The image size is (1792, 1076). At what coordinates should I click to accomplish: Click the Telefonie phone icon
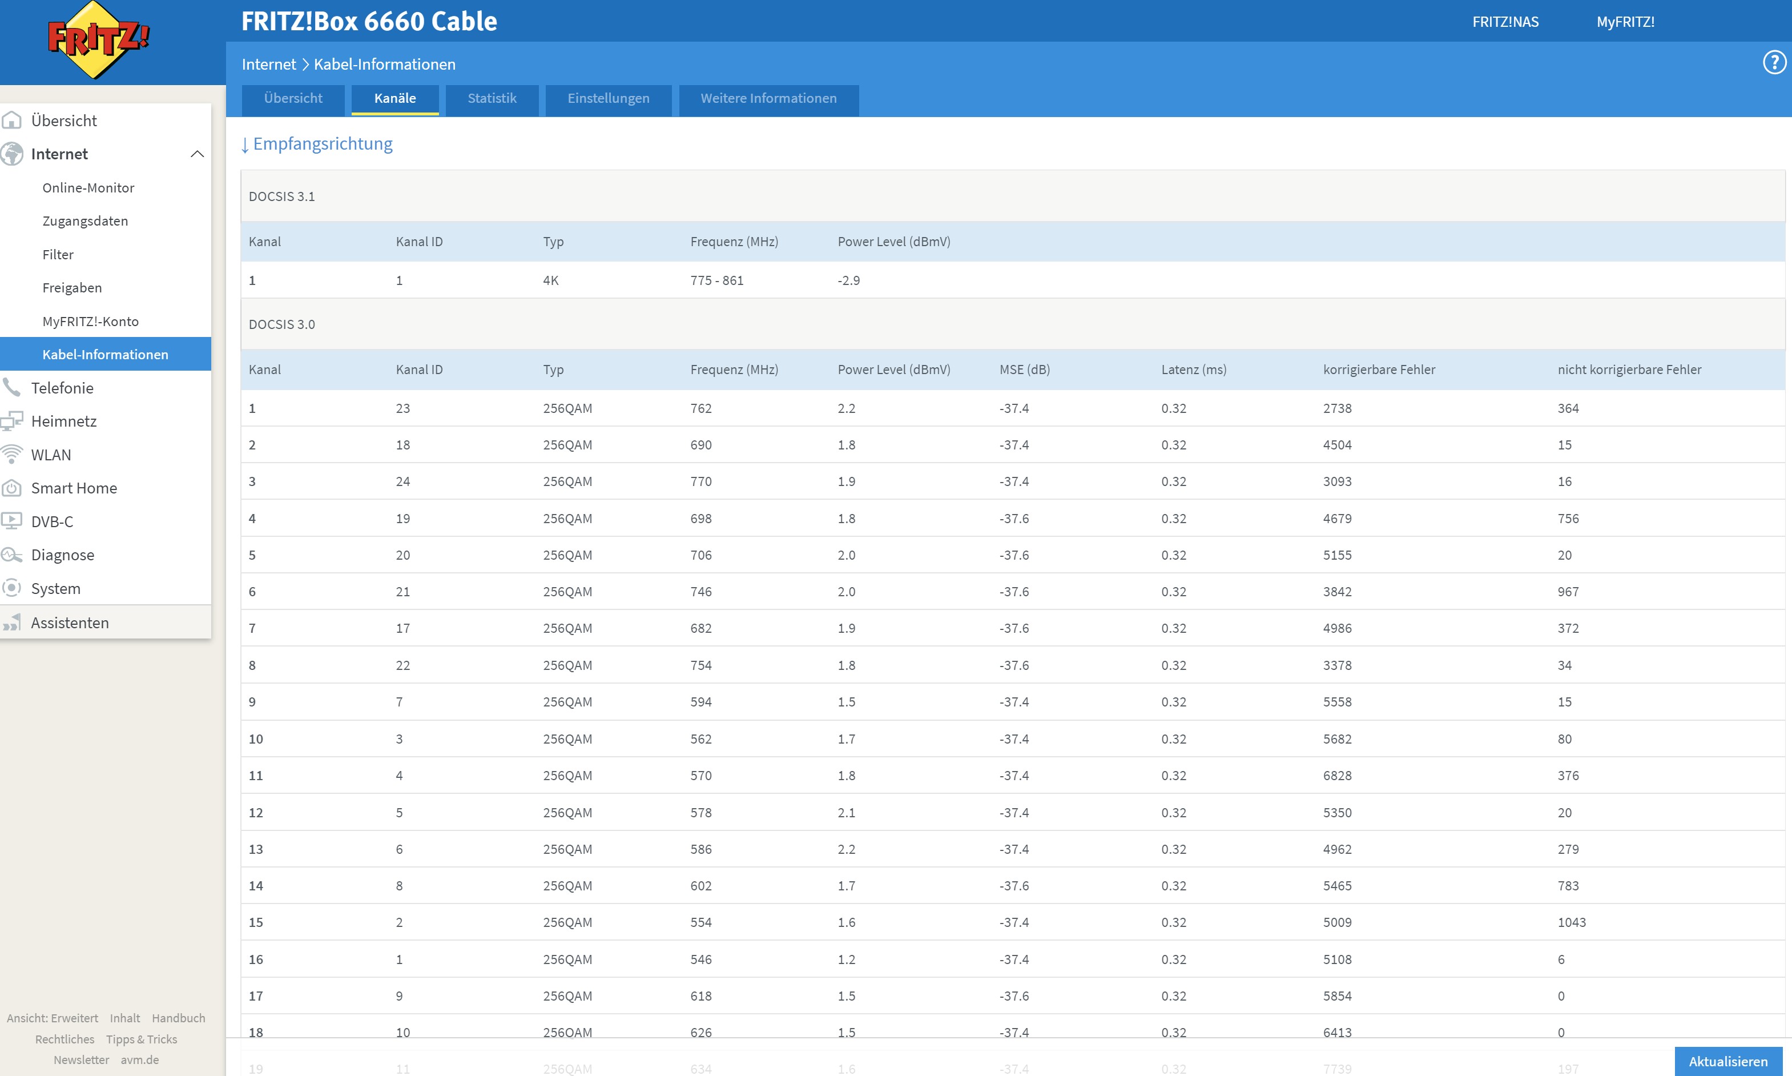pyautogui.click(x=11, y=387)
